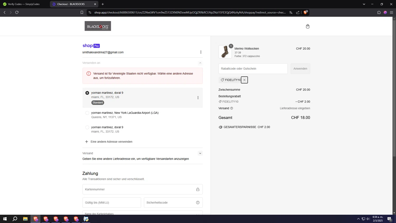Open the extensions puzzle icon
The width and height of the screenshot is (396, 223).
click(379, 12)
